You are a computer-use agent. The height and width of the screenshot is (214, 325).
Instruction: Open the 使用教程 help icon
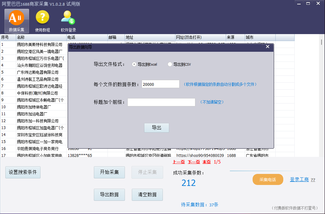coord(42,21)
